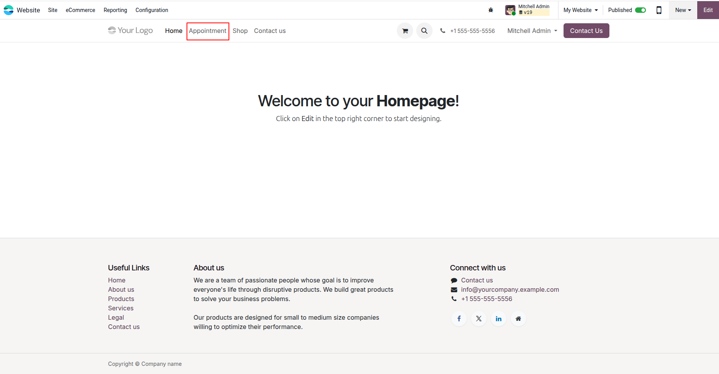
Task: Open Contact us in the navigation bar
Action: 270,31
